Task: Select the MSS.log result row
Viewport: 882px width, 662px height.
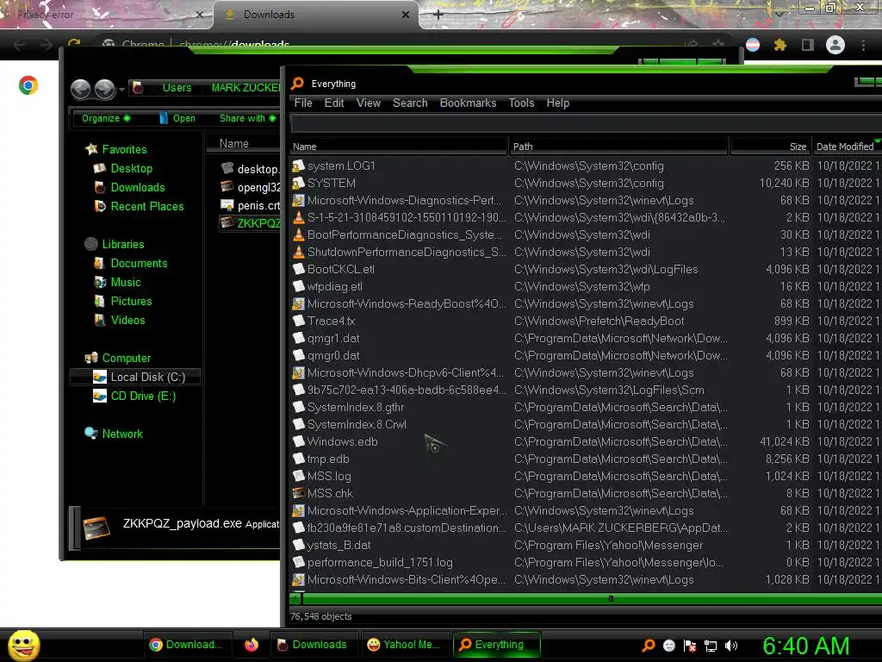Action: pyautogui.click(x=585, y=476)
